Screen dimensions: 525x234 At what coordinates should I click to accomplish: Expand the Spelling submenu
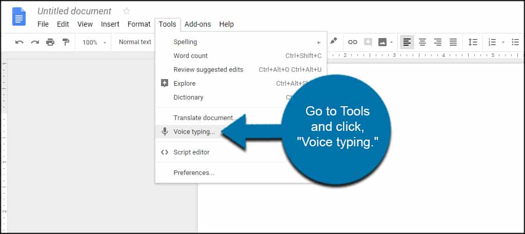click(241, 42)
